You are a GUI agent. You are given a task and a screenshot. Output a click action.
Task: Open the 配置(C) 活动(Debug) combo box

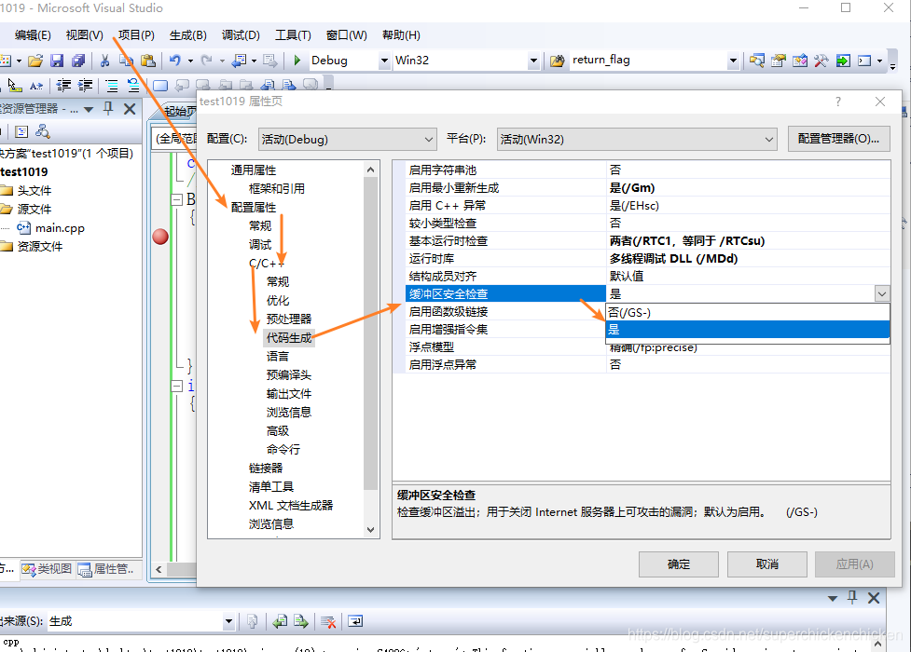tap(347, 140)
